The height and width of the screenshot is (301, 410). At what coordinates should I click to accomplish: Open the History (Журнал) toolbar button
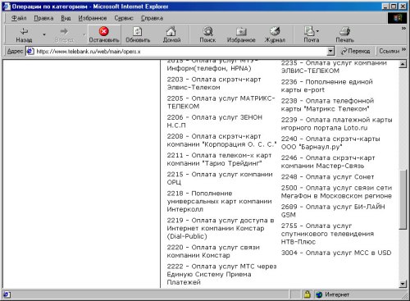pos(275,34)
